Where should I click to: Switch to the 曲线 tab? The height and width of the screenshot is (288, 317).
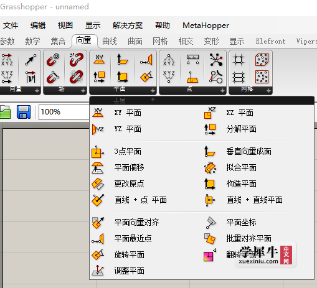tap(110, 41)
